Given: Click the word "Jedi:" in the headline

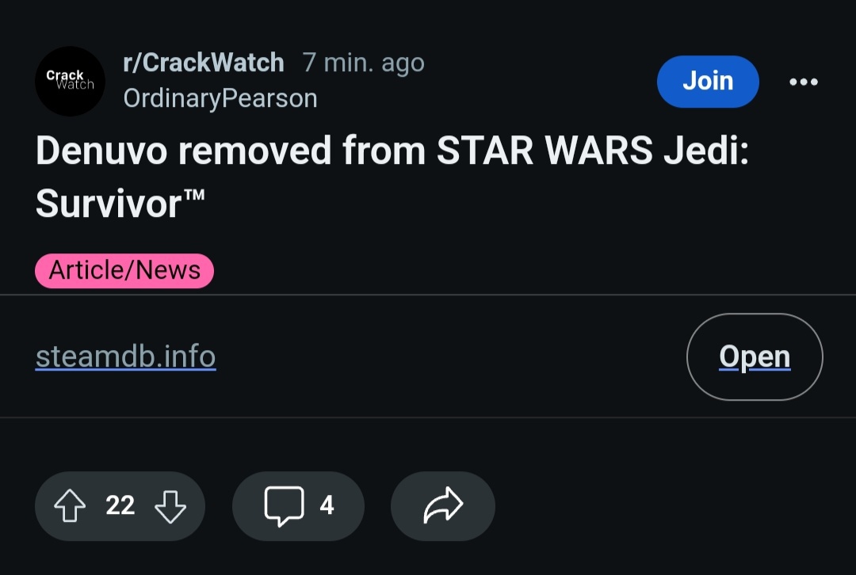Looking at the screenshot, I should [705, 150].
